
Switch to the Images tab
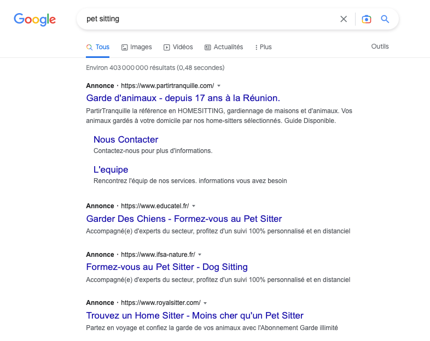click(137, 47)
